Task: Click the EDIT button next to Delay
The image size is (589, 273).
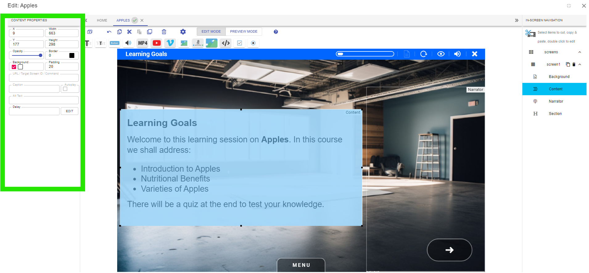Action: (70, 111)
